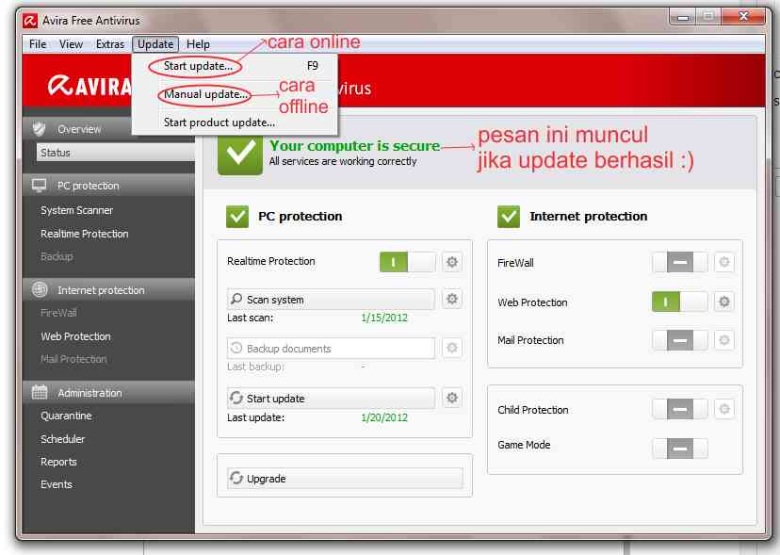Toggle the Web Protection switch
Viewport: 780px width, 555px height.
(679, 302)
